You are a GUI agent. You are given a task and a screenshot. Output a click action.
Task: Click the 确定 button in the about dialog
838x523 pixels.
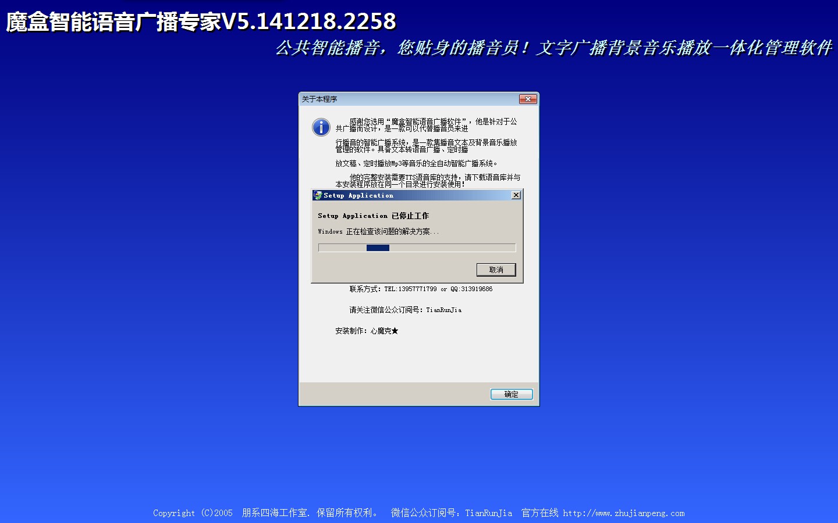[x=512, y=395]
